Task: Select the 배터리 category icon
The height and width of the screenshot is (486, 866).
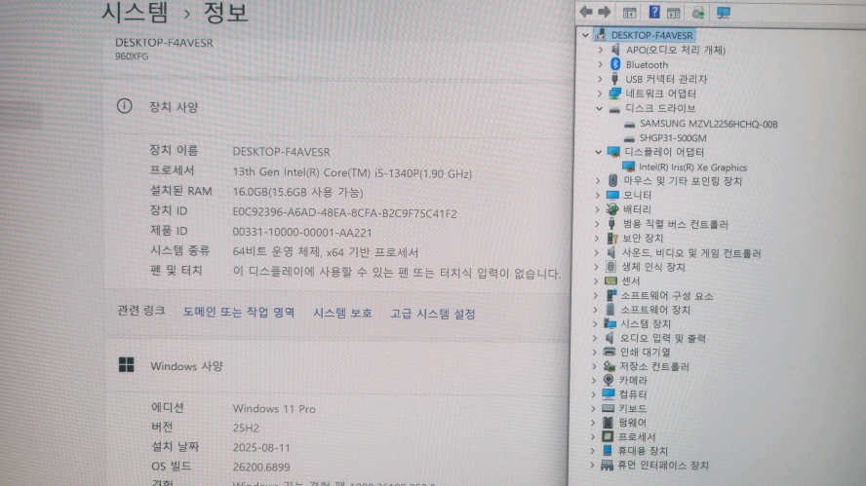Action: click(x=612, y=209)
